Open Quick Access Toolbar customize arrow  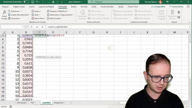pos(62,2)
